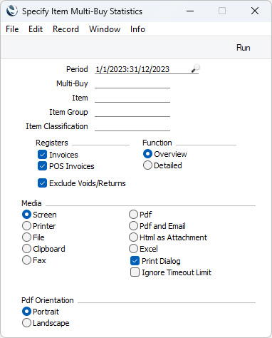Switch Pdf Orientation to Landscape
Viewport: 272px width, 338px height.
pyautogui.click(x=26, y=323)
